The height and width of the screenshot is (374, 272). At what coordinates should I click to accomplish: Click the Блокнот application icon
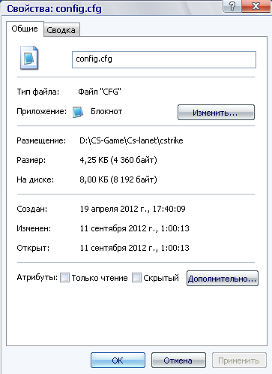click(78, 112)
